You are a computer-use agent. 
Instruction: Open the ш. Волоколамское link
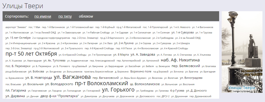point(145,84)
